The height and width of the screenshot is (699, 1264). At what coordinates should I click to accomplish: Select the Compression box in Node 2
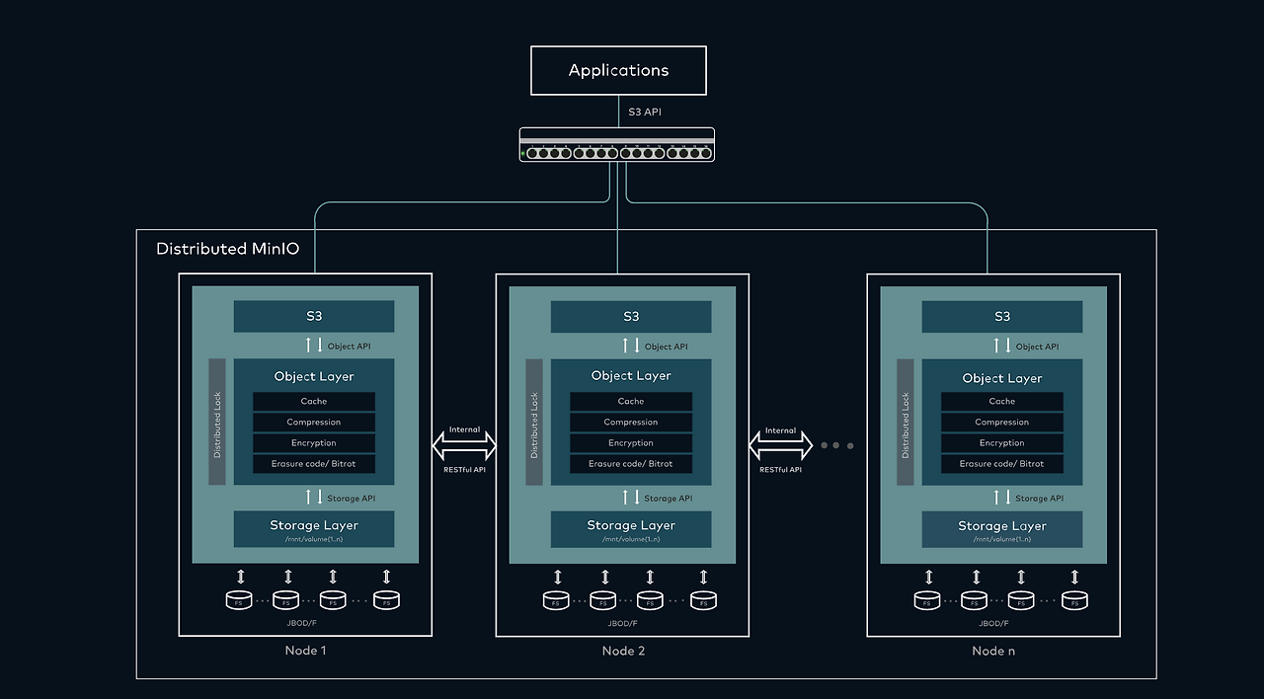point(631,423)
